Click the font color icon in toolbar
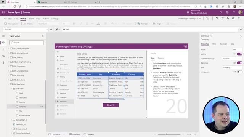 (x=98, y=24)
